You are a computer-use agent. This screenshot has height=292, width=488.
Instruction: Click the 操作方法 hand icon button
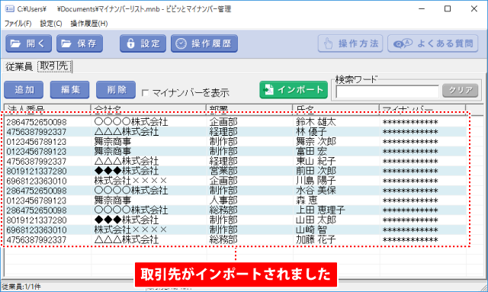pos(350,43)
